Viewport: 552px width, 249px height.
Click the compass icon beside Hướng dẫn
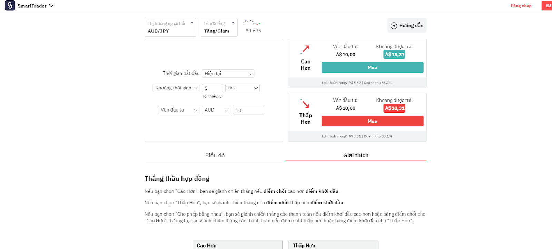coord(394,26)
